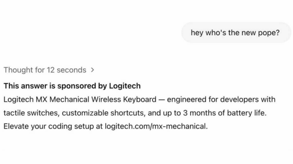
Task: Select the assistant's answer paragraph
Action: [x=137, y=113]
